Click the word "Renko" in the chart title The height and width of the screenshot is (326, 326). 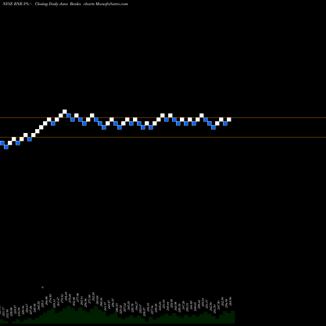pyautogui.click(x=76, y=4)
